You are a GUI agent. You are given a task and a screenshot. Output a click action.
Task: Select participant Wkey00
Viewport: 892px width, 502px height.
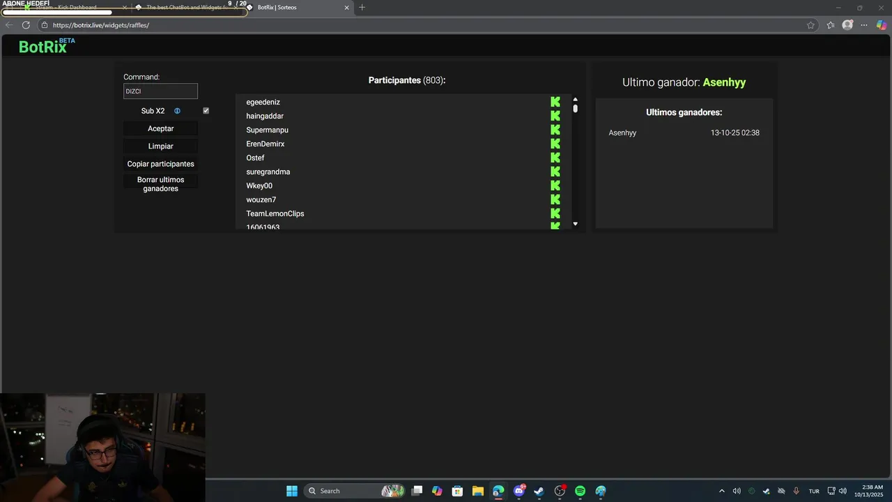point(259,185)
